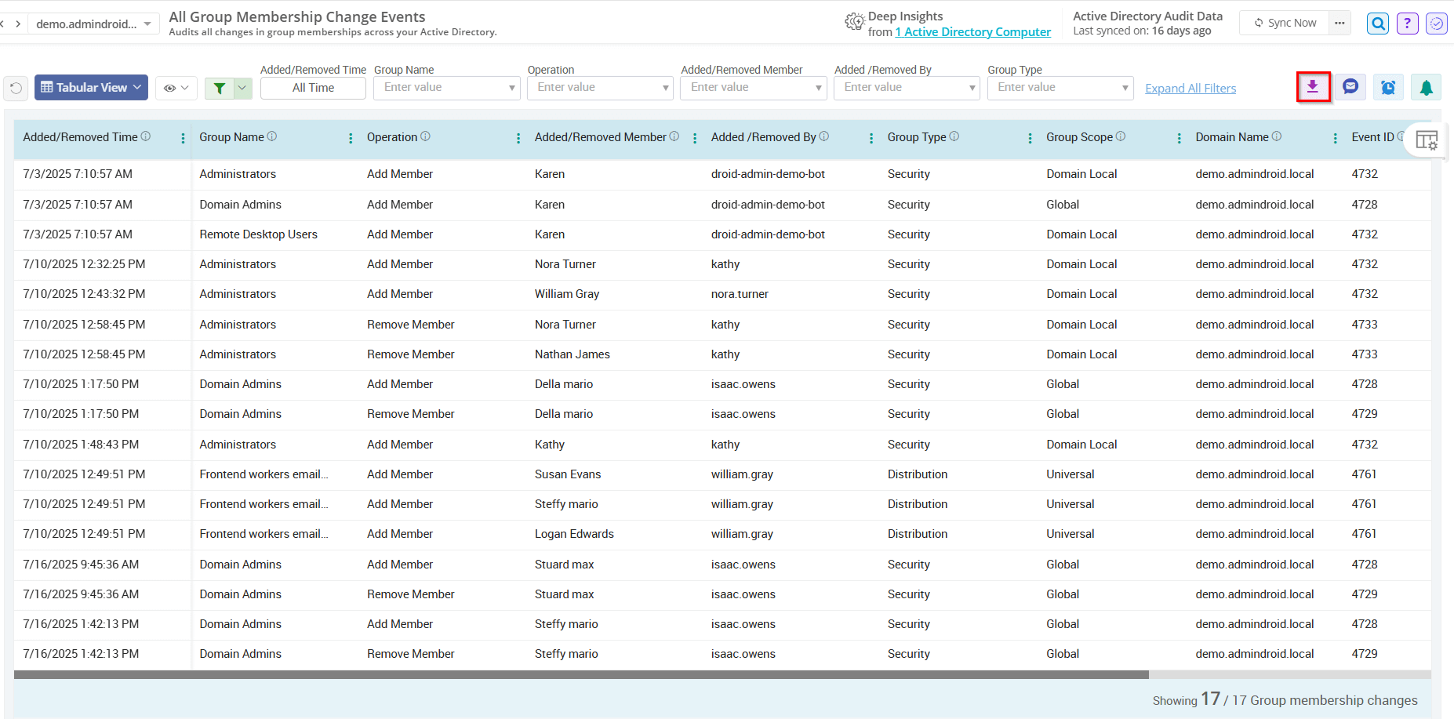Click the reset view refresh icon
Viewport: 1454px width, 719px height.
coord(16,88)
